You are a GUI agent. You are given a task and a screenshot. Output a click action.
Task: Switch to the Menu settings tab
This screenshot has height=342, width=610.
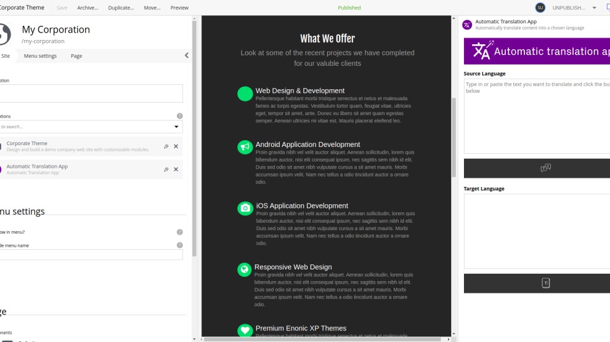(41, 56)
